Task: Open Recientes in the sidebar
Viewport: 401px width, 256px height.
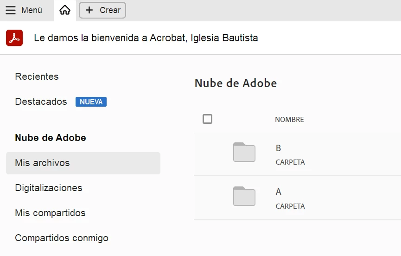Action: click(37, 77)
